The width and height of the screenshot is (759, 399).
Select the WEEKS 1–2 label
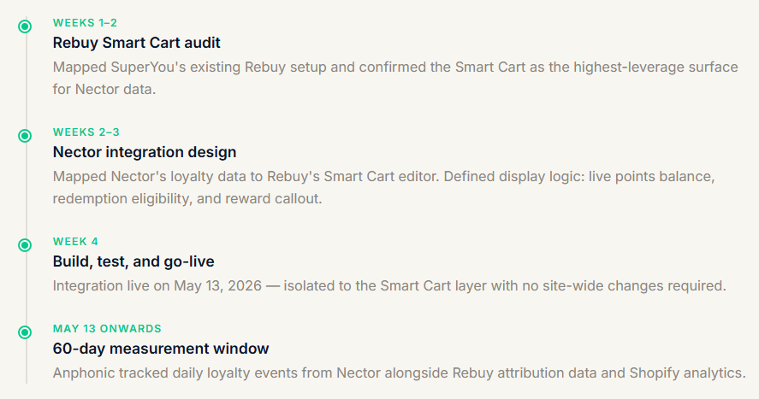point(86,23)
